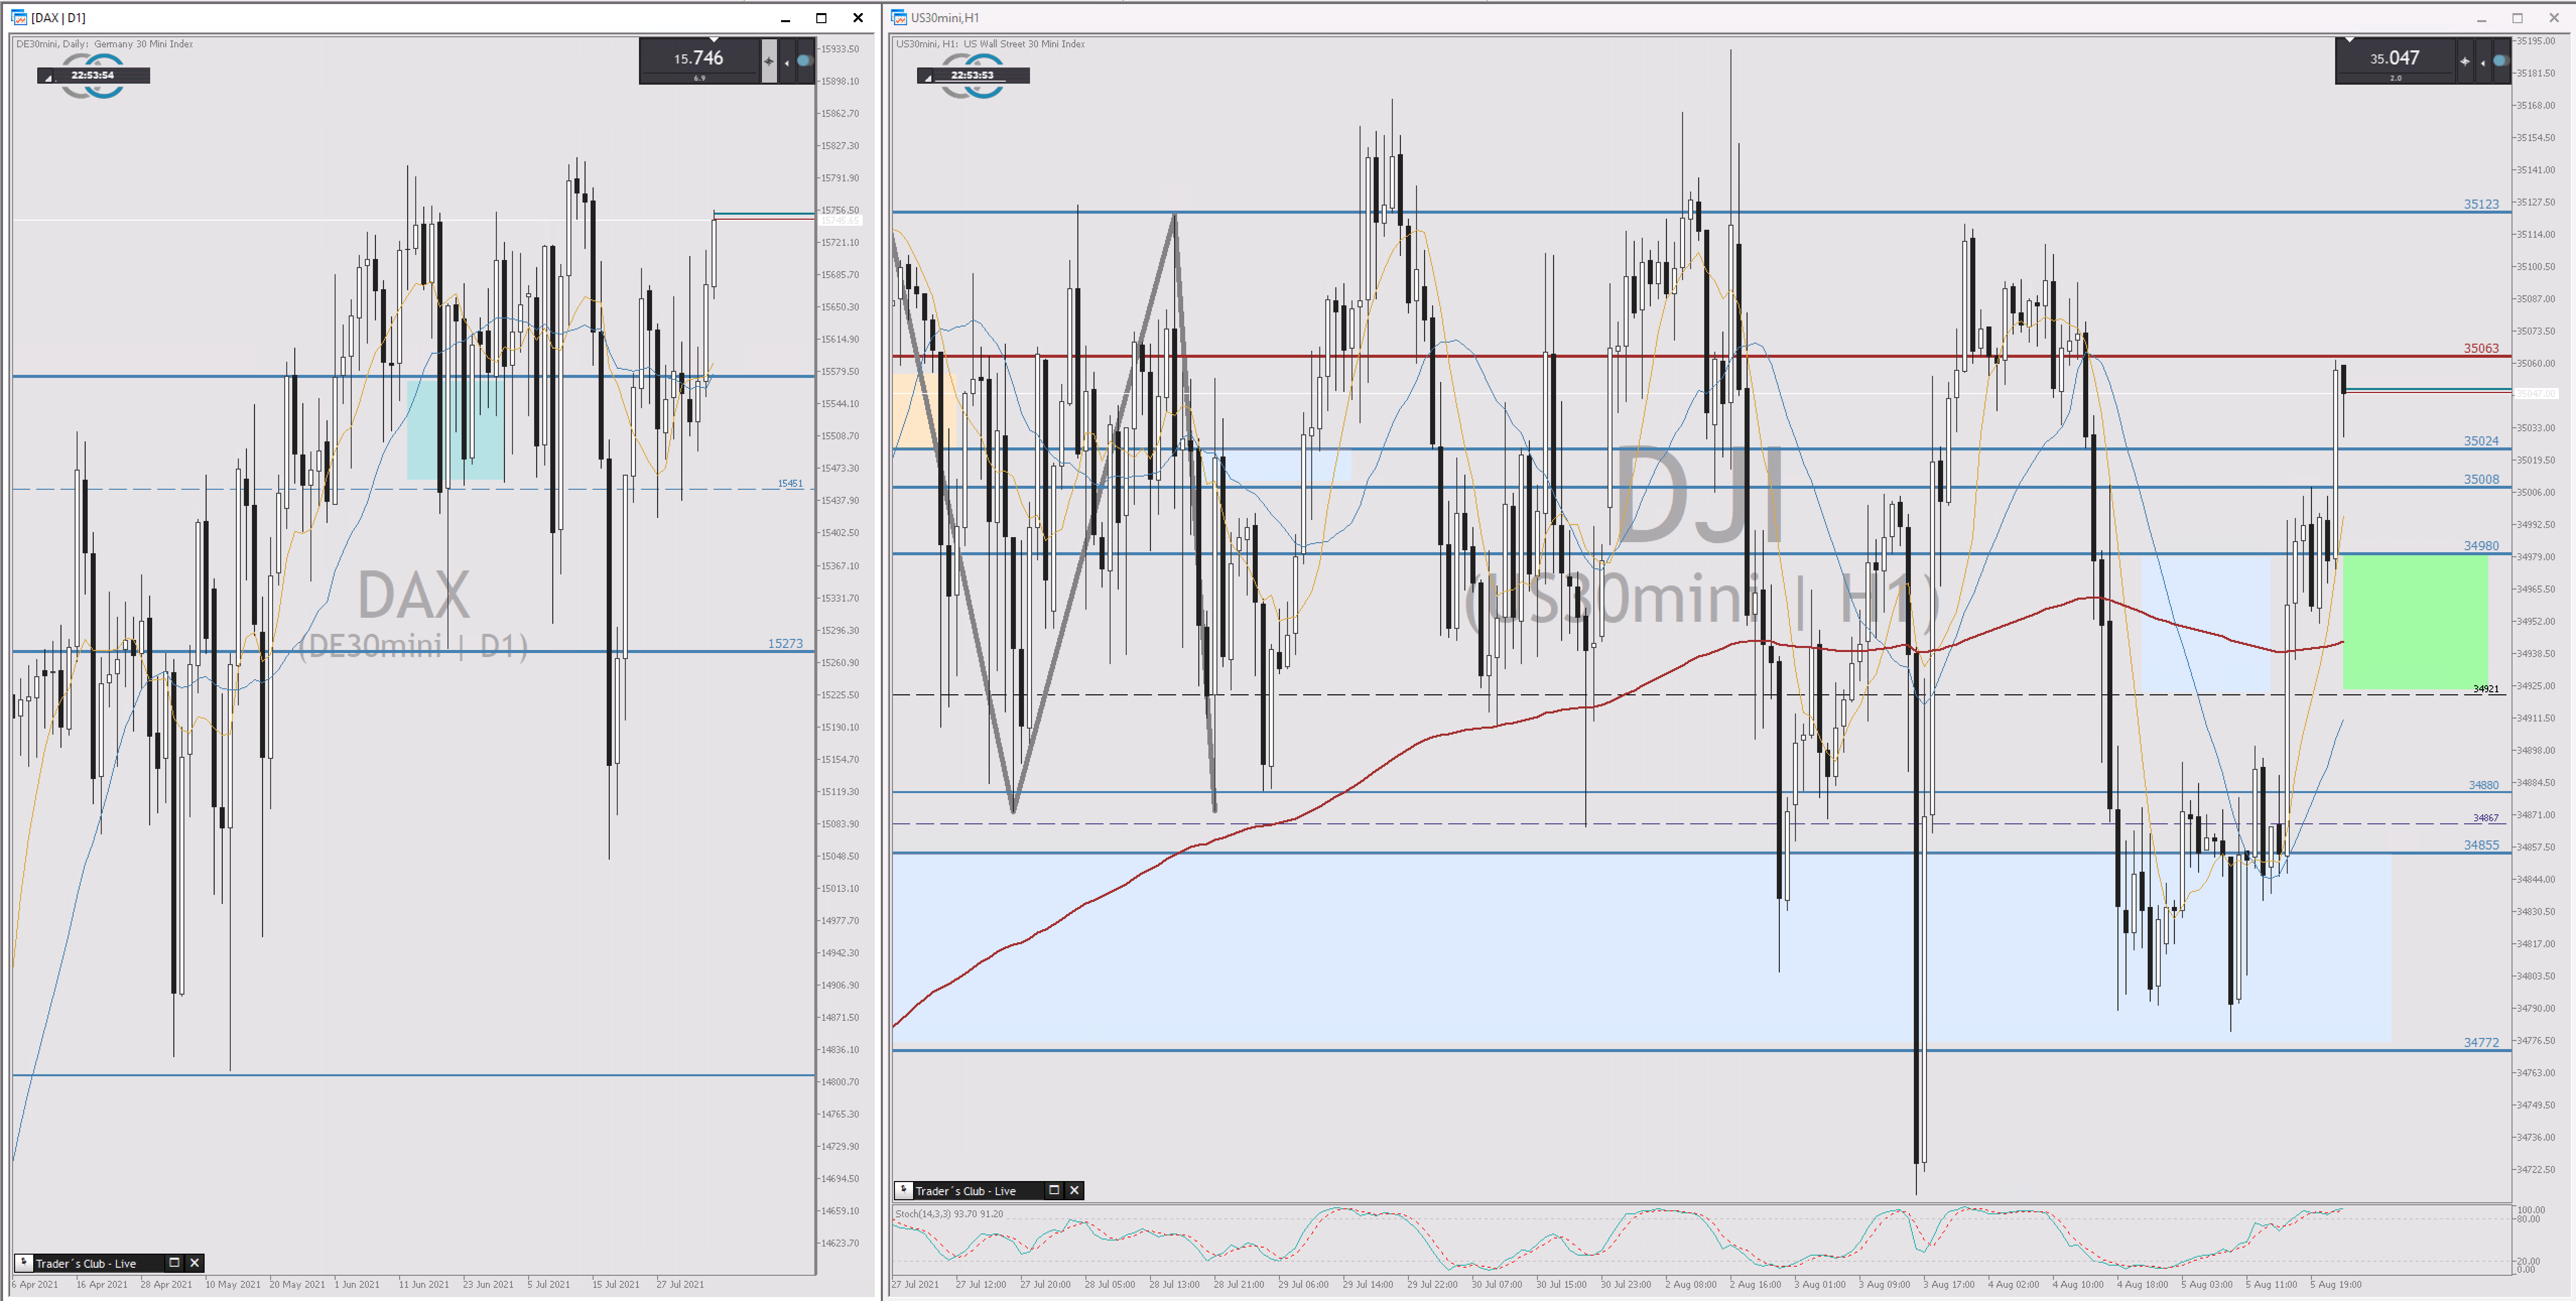2576x1301 pixels.
Task: Maximize Trader's Club panel in US30mini chart
Action: (x=1054, y=1190)
